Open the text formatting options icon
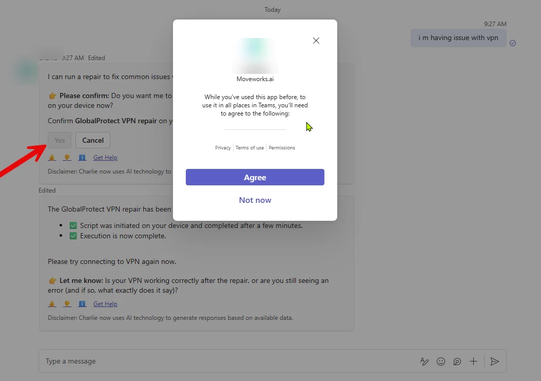The image size is (541, 381). 424,361
